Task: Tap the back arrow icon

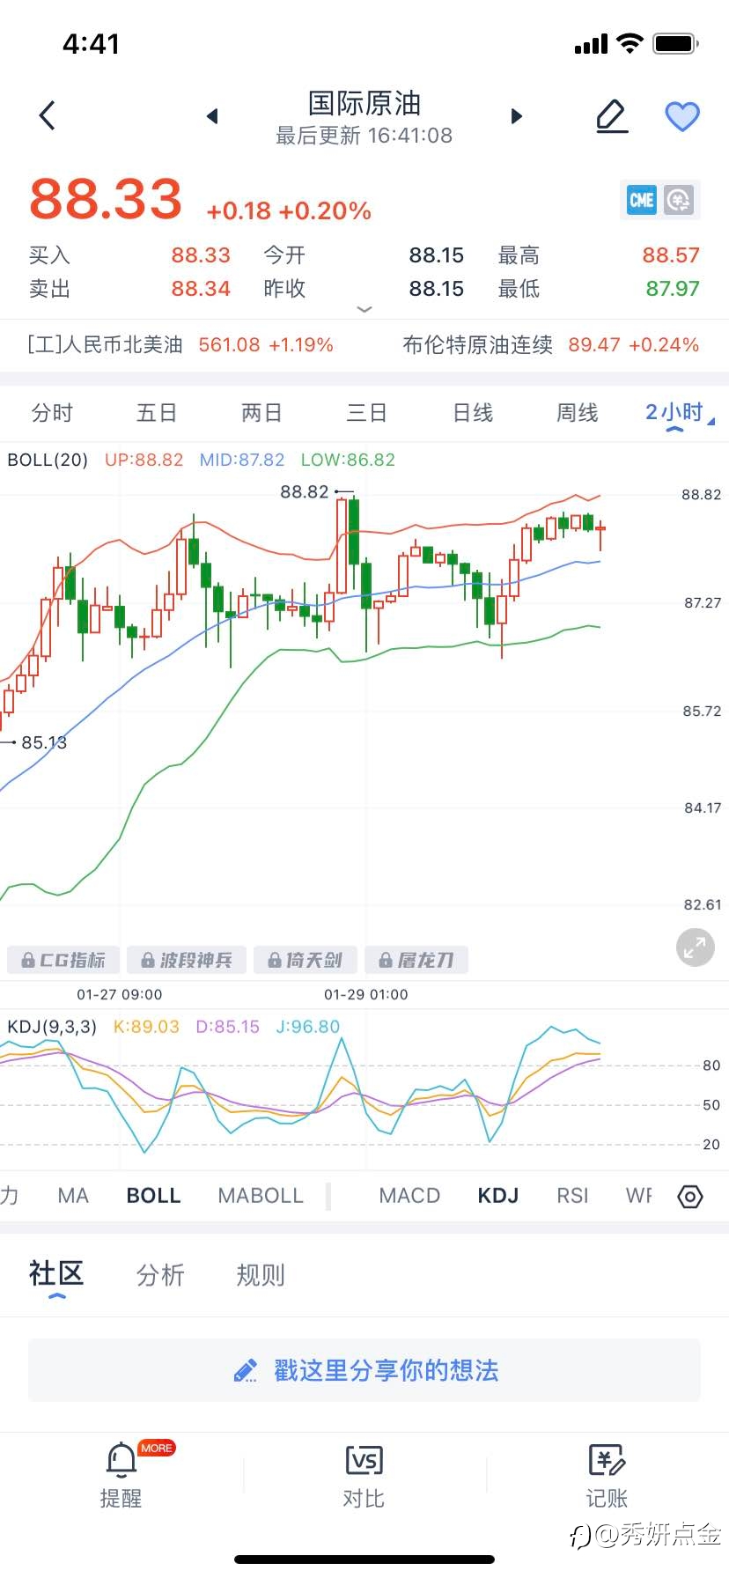Action: tap(48, 115)
